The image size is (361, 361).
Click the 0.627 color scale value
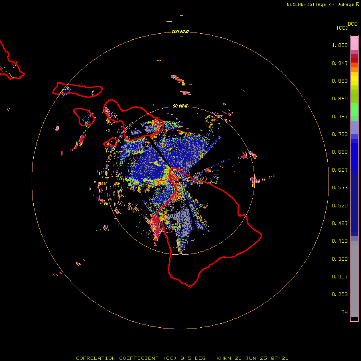click(x=340, y=170)
